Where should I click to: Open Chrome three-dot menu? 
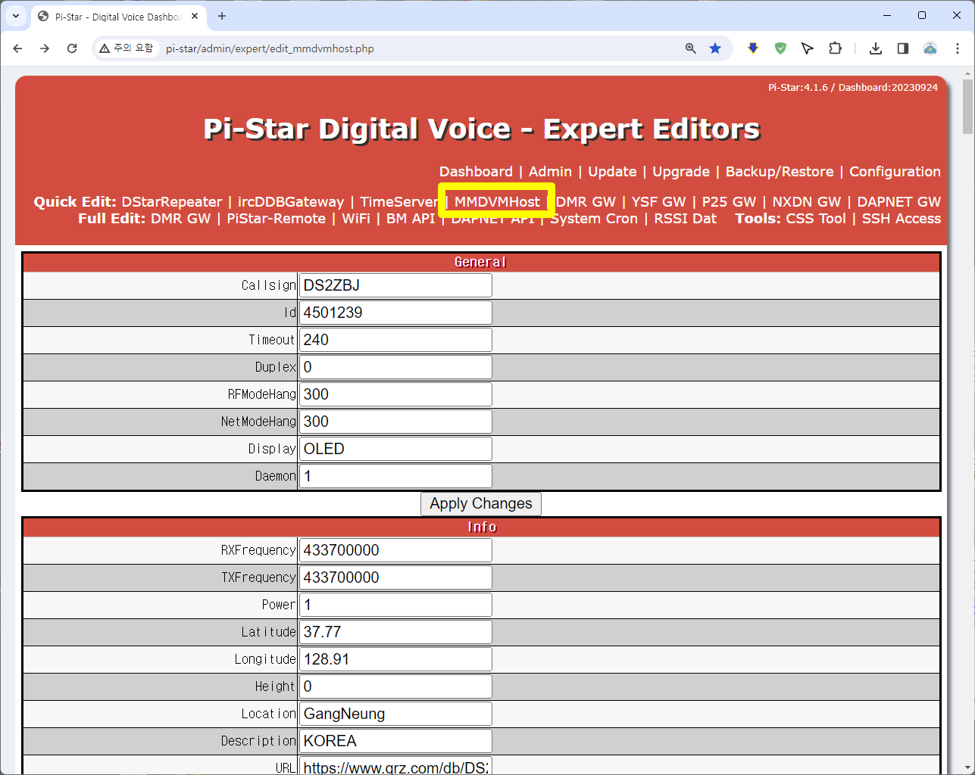(x=958, y=48)
